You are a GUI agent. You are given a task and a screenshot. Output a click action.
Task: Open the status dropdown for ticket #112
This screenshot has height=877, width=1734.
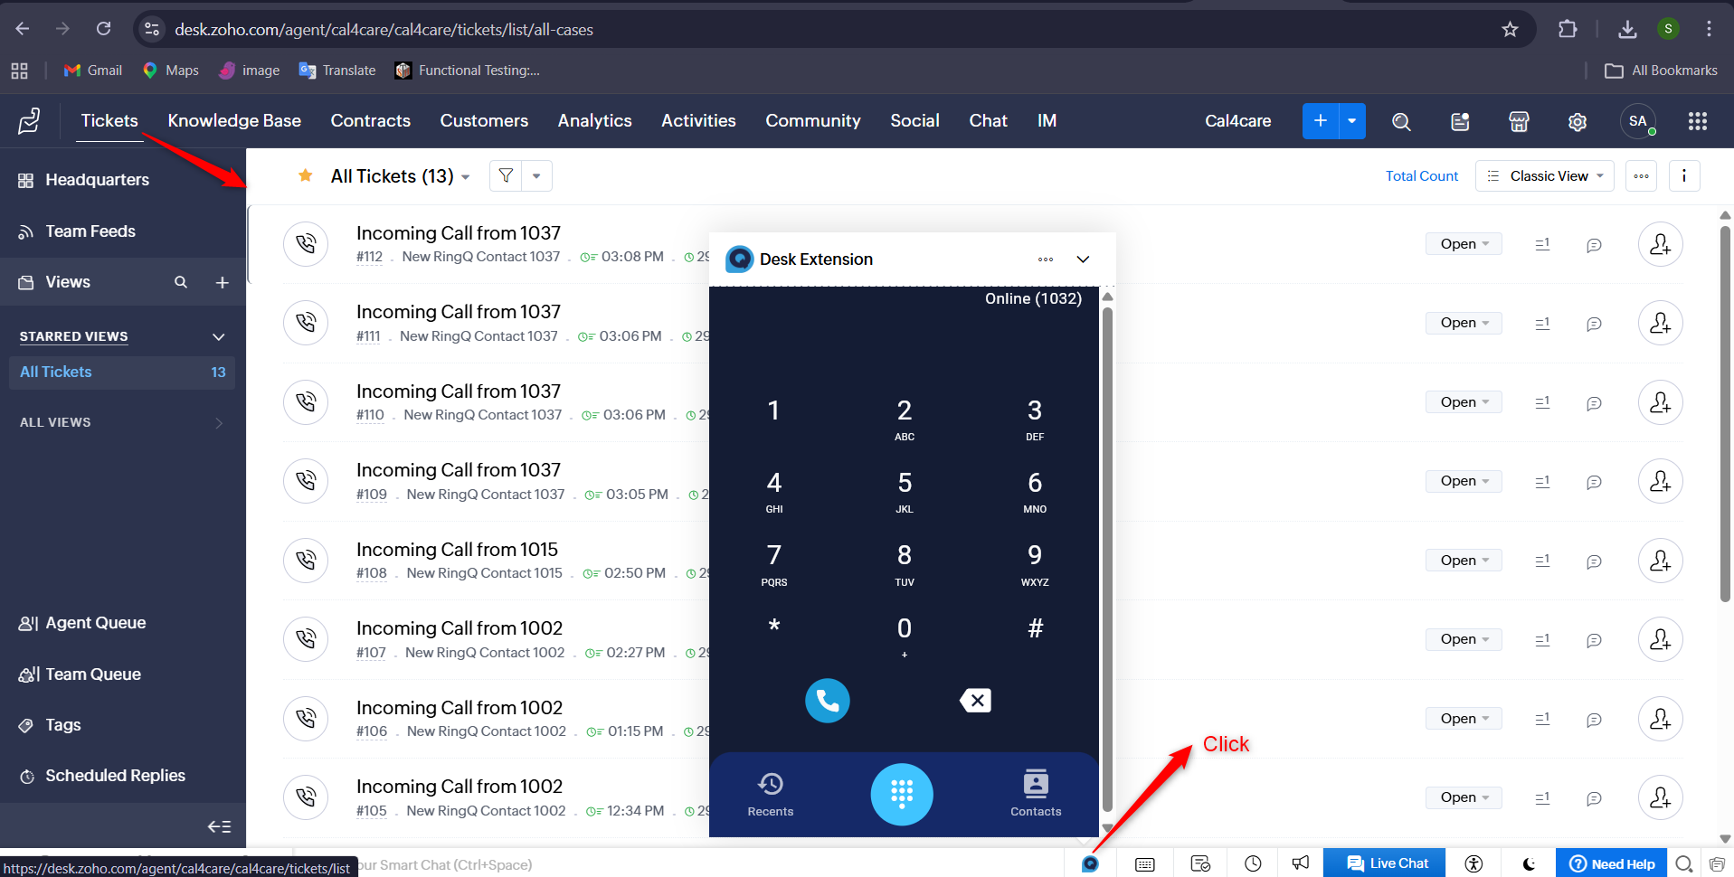[1464, 244]
